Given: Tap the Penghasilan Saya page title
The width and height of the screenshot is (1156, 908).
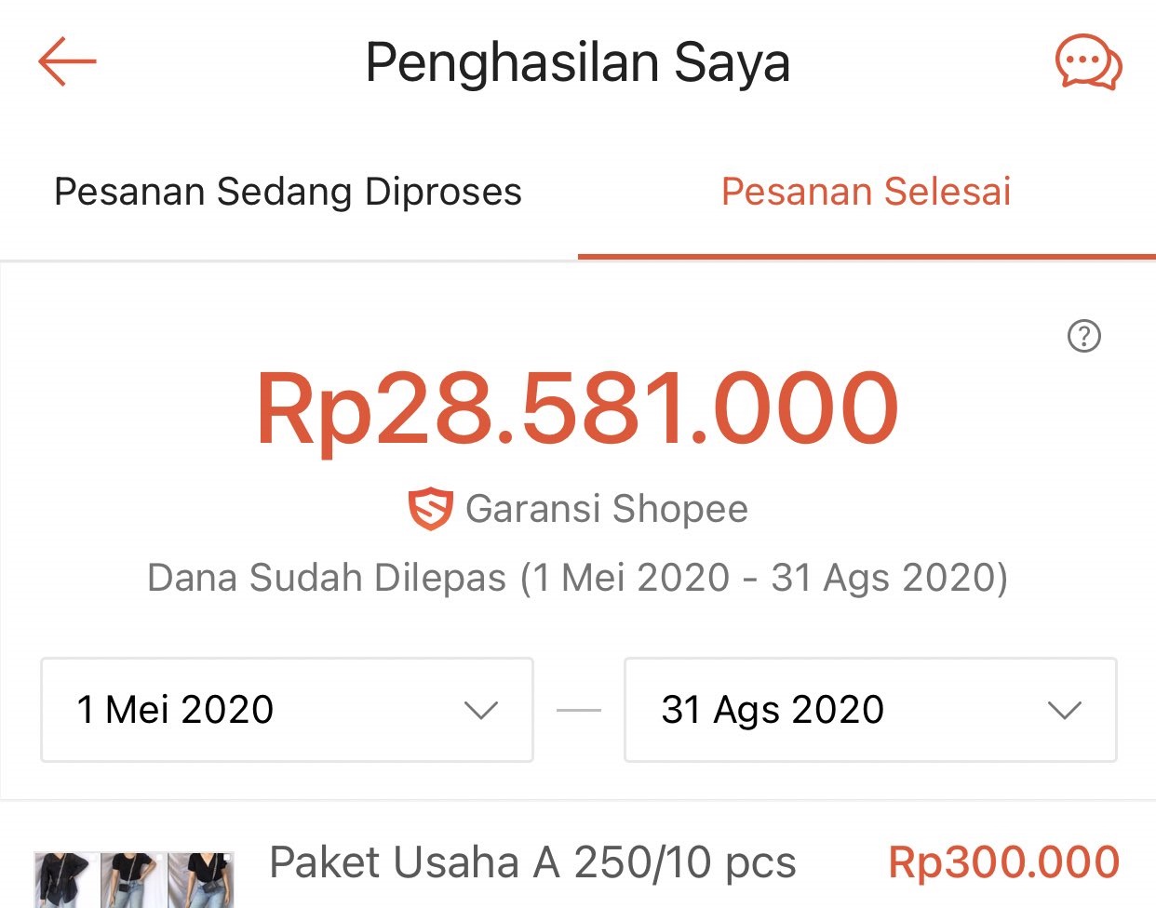Looking at the screenshot, I should (578, 63).
